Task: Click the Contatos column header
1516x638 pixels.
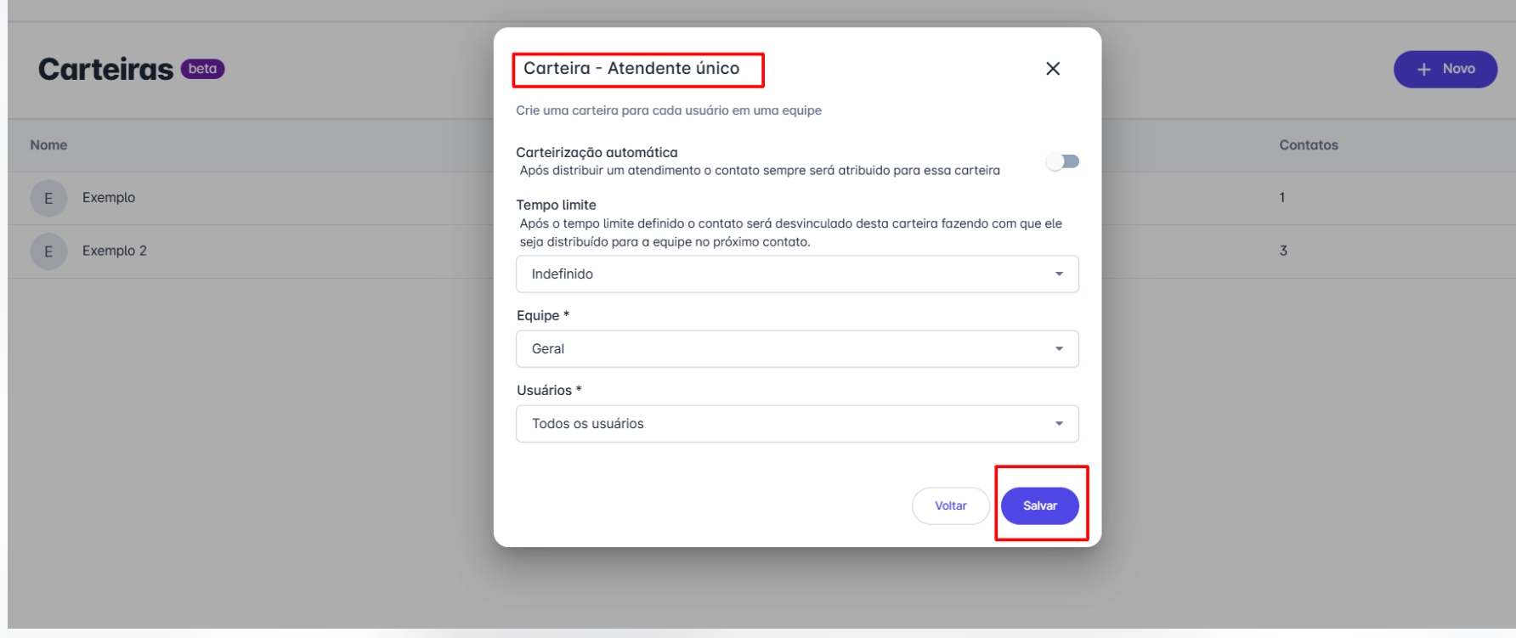Action: 1308,145
